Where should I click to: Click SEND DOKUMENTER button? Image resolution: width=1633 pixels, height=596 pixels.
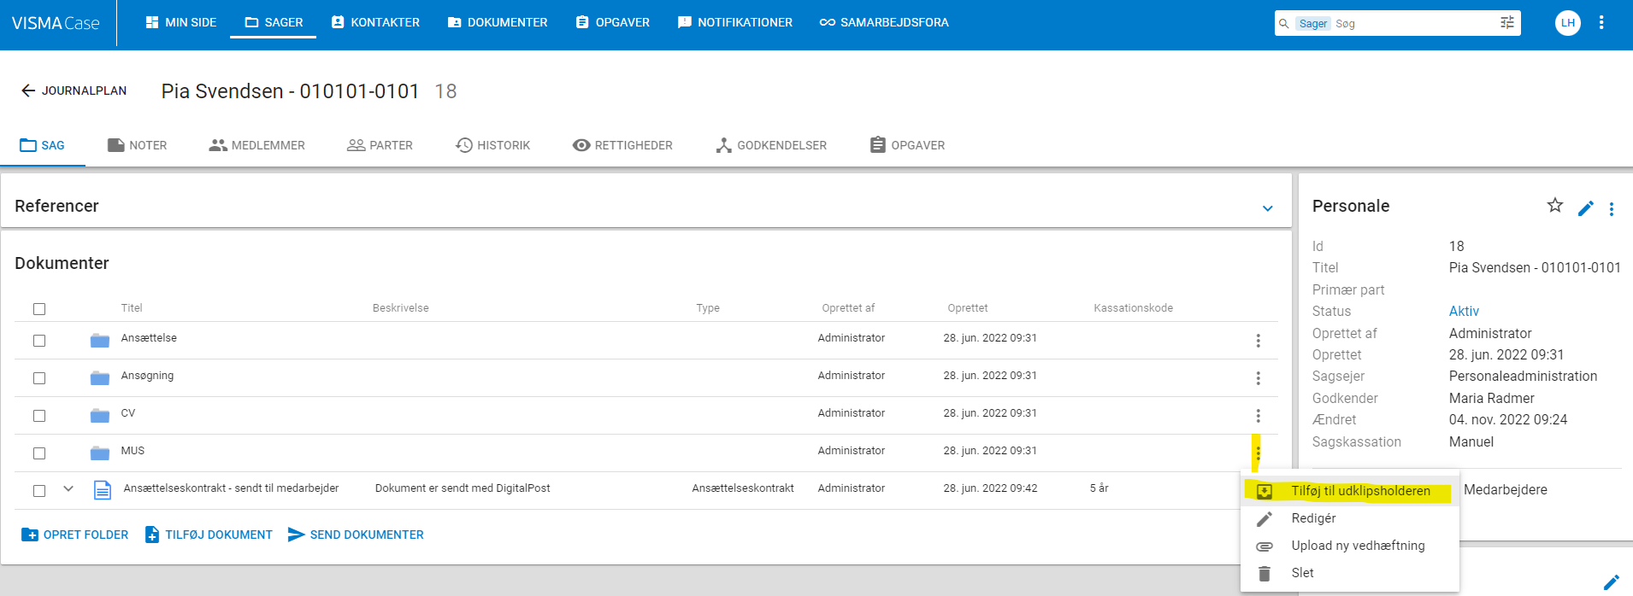tap(356, 535)
